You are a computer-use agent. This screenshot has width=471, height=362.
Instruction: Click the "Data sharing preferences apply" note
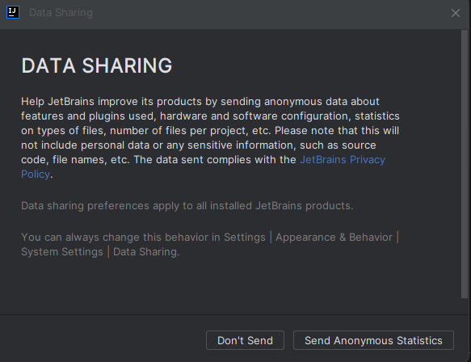coord(187,206)
